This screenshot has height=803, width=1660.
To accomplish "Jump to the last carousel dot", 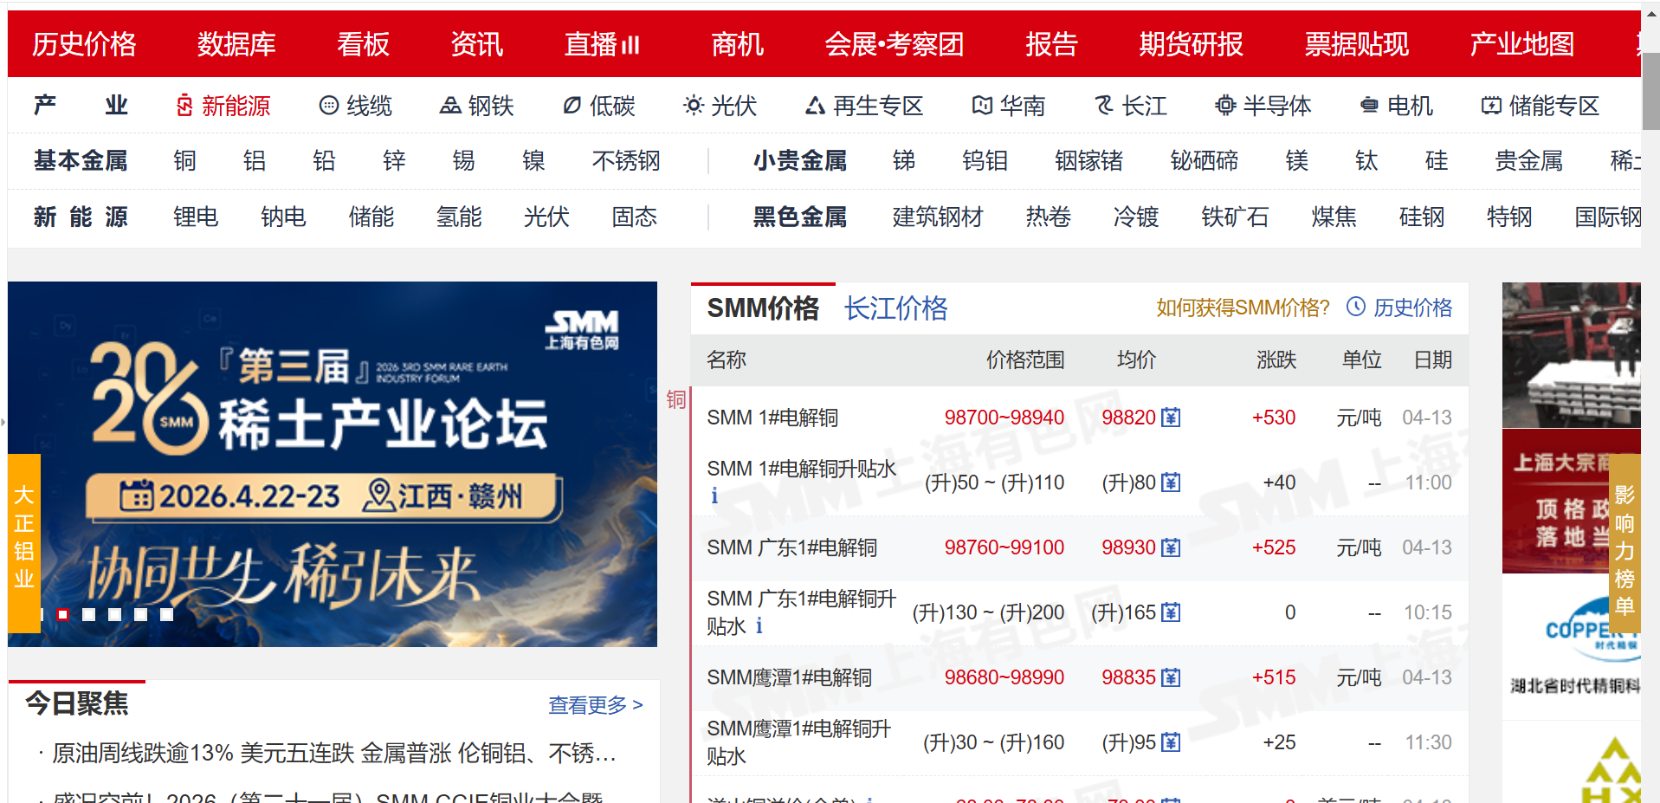I will point(167,614).
